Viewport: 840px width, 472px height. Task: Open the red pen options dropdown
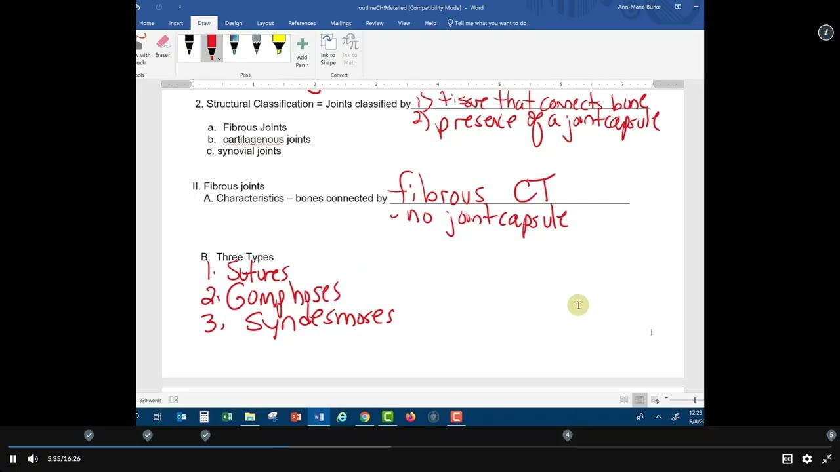(x=219, y=58)
